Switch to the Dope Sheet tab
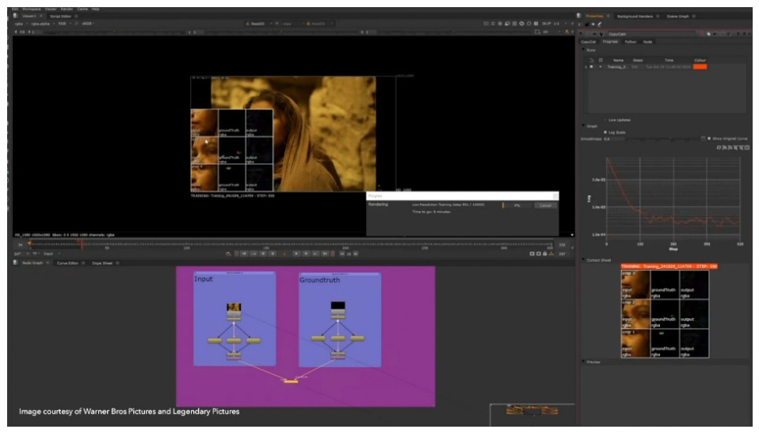The image size is (759, 433). pos(102,262)
